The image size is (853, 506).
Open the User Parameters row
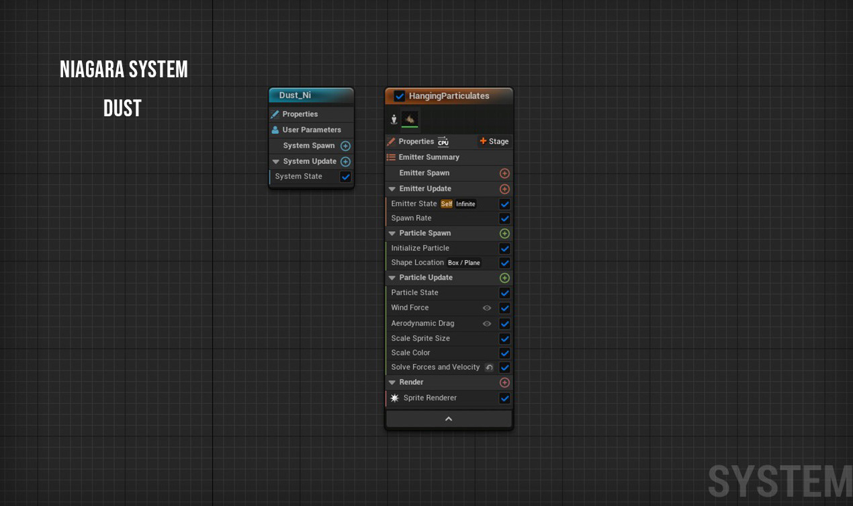point(311,130)
